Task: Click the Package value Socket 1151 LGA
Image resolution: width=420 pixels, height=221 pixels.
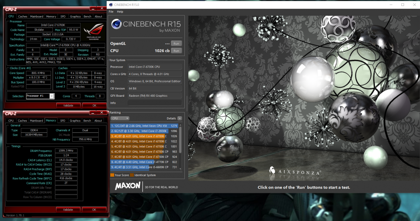Action: point(53,35)
